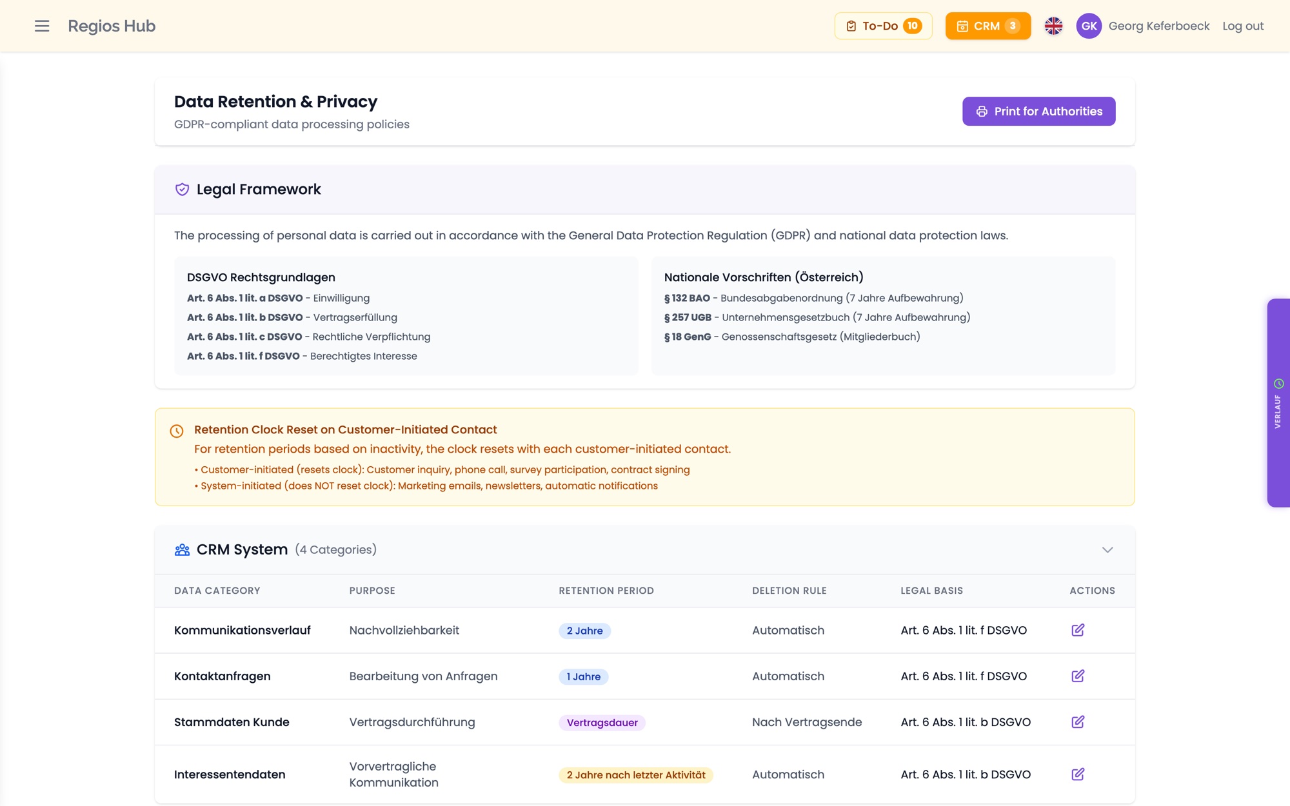
Task: Click the Deletion Rule column header
Action: pyautogui.click(x=789, y=590)
